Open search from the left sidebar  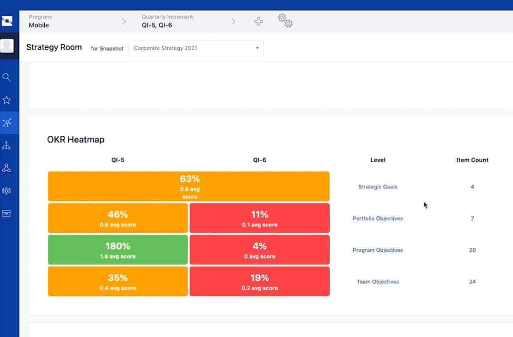click(7, 77)
